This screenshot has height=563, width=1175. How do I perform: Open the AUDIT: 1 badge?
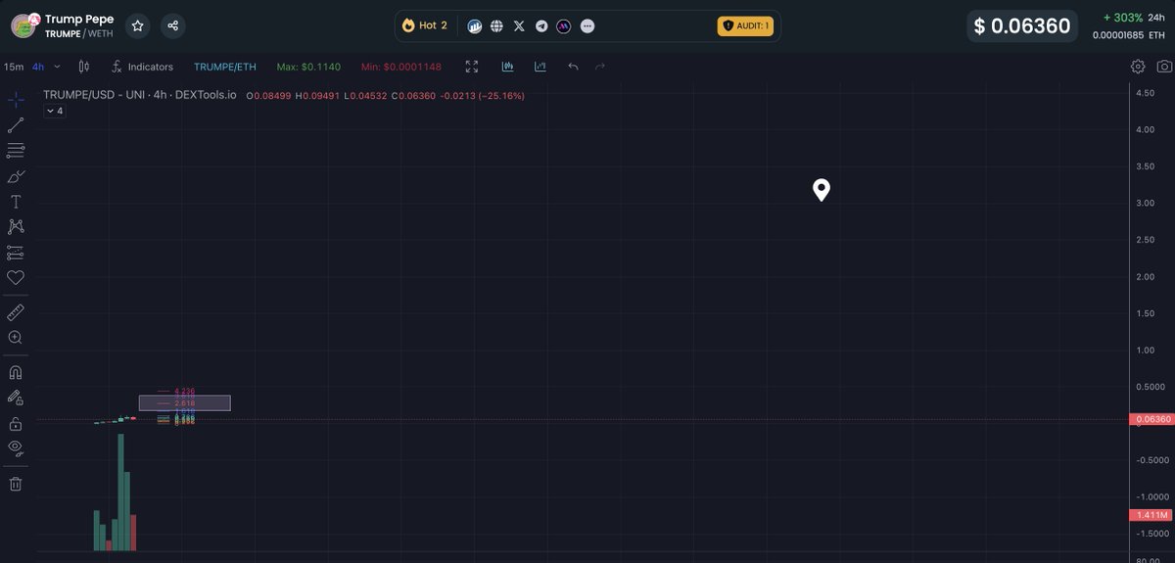pos(745,25)
